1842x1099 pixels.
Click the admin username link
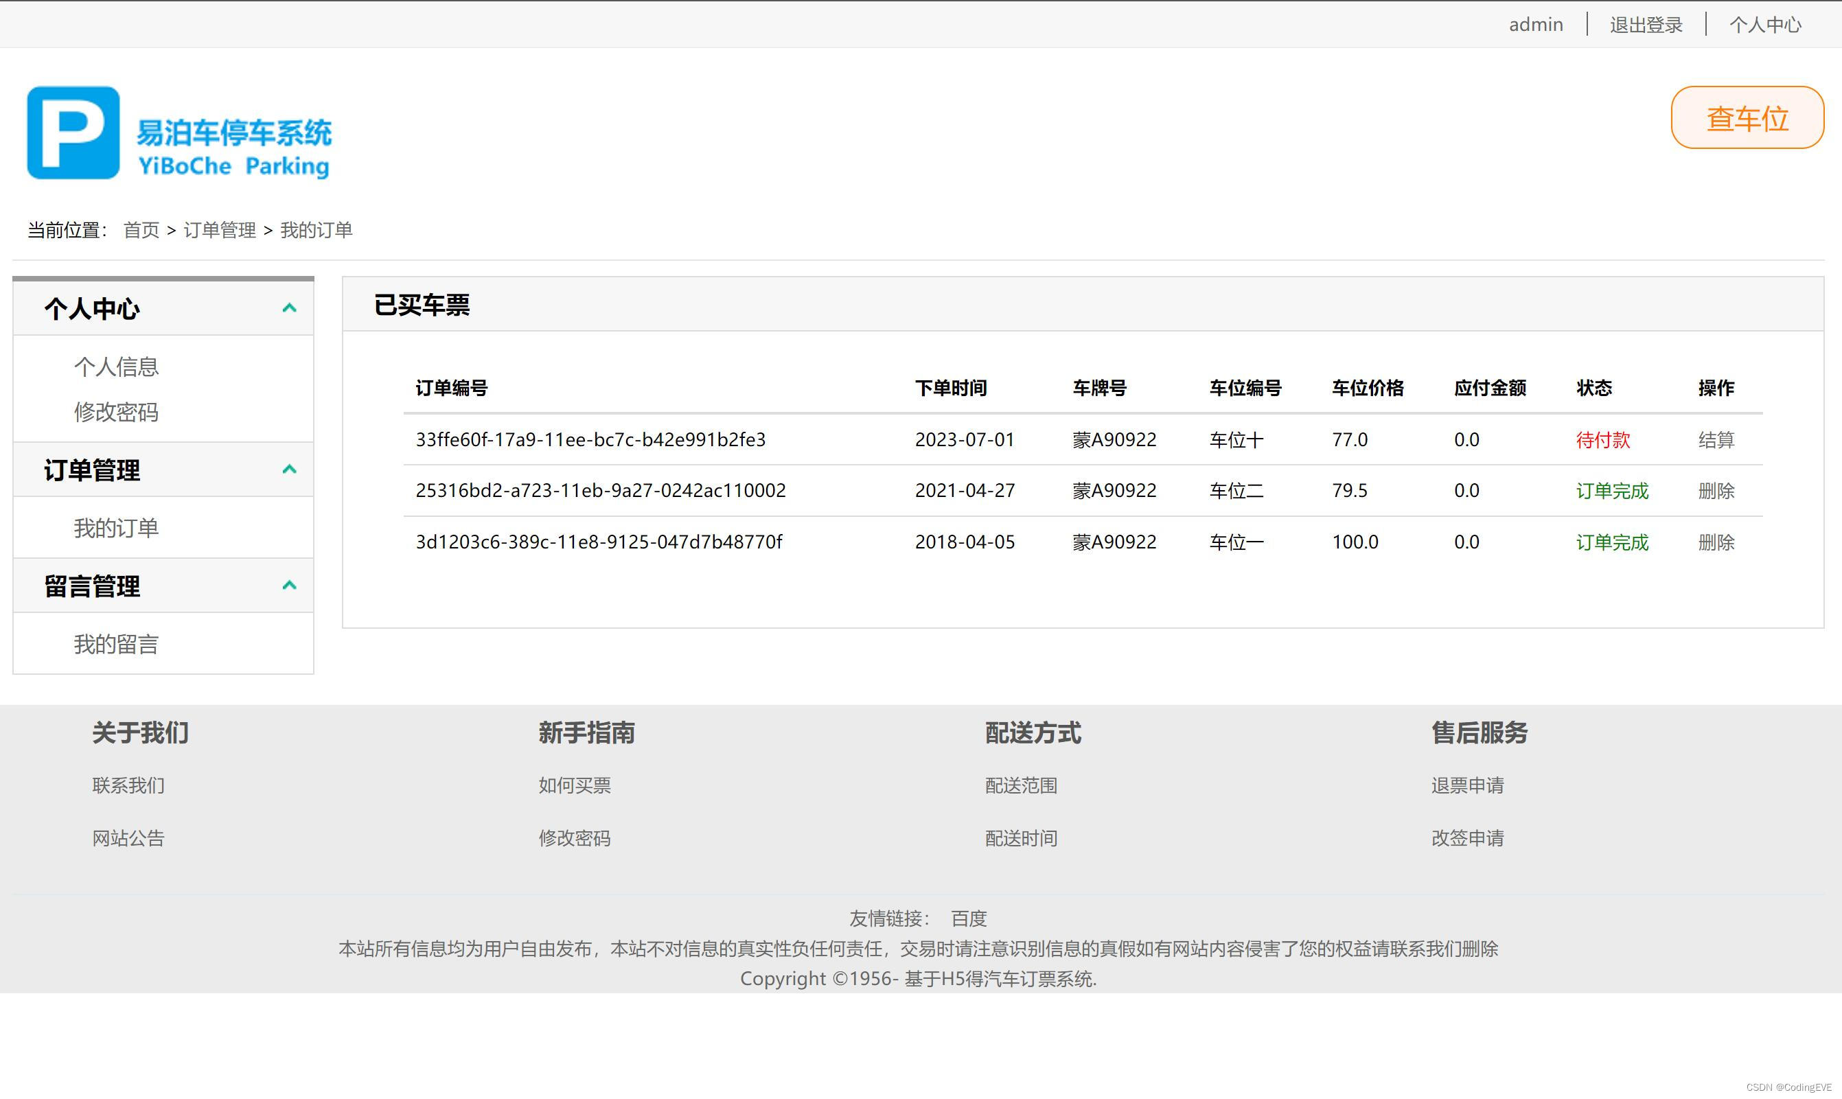1535,25
